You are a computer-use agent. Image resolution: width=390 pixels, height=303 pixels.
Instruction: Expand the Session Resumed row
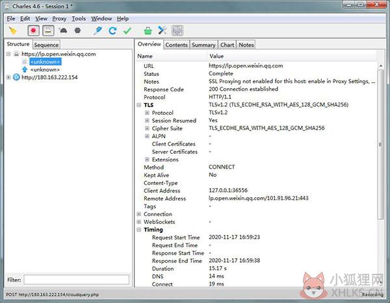pyautogui.click(x=148, y=121)
